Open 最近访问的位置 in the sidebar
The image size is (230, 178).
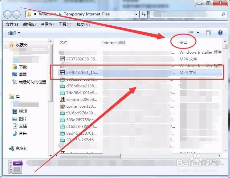pos(32,82)
